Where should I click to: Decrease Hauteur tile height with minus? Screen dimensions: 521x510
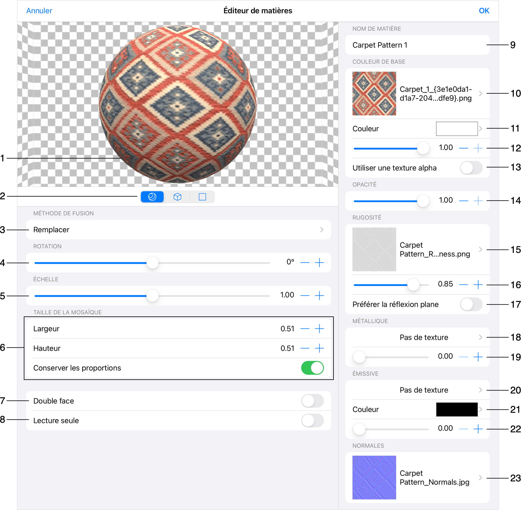tap(305, 348)
